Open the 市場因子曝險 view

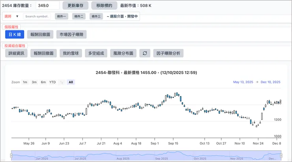pyautogui.click(x=71, y=34)
